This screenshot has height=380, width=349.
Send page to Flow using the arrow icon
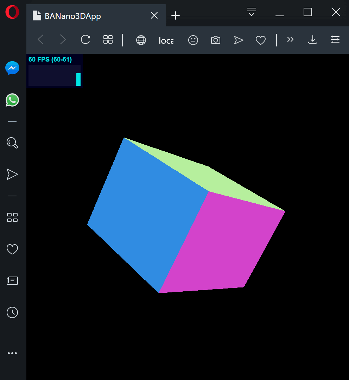tap(239, 40)
